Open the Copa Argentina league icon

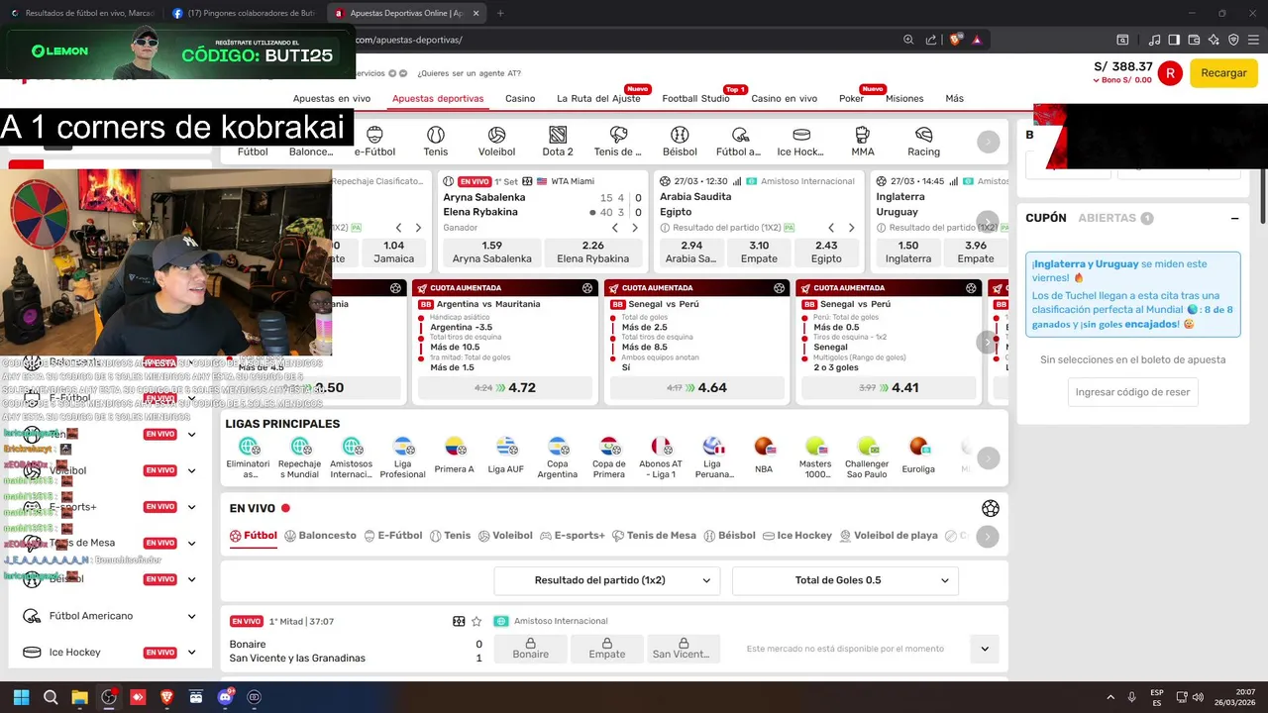pyautogui.click(x=558, y=457)
